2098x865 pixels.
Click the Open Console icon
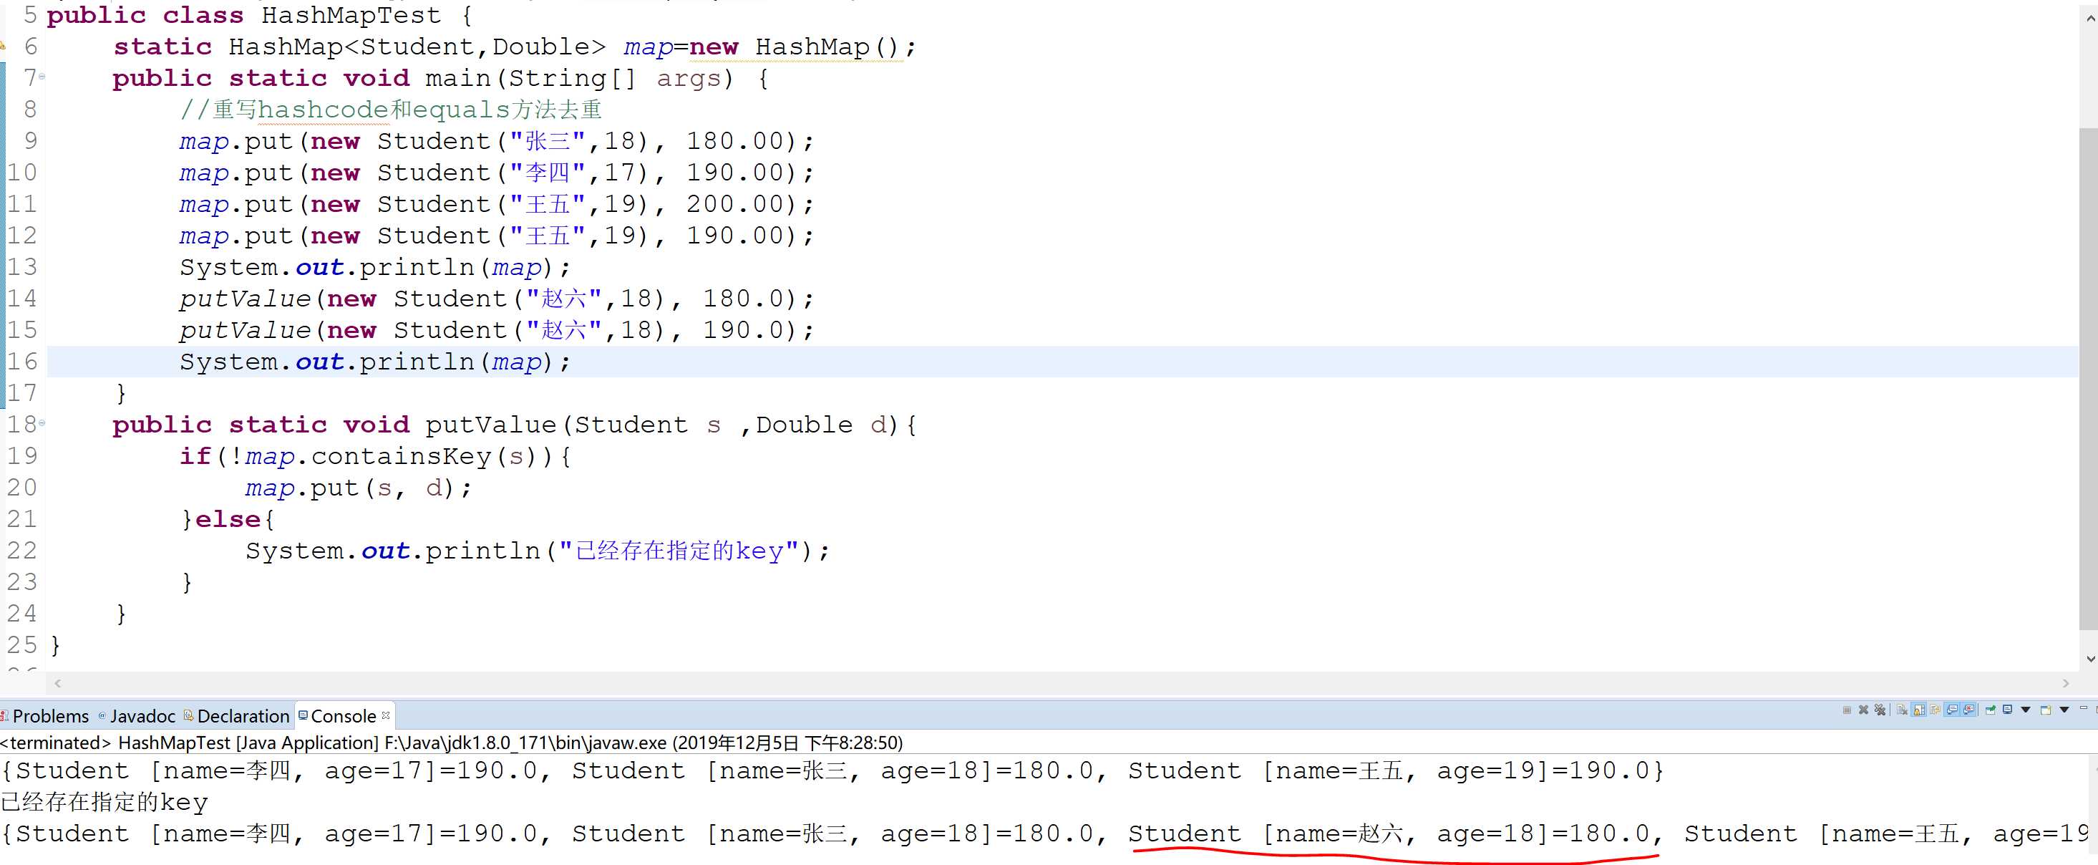(x=2046, y=710)
